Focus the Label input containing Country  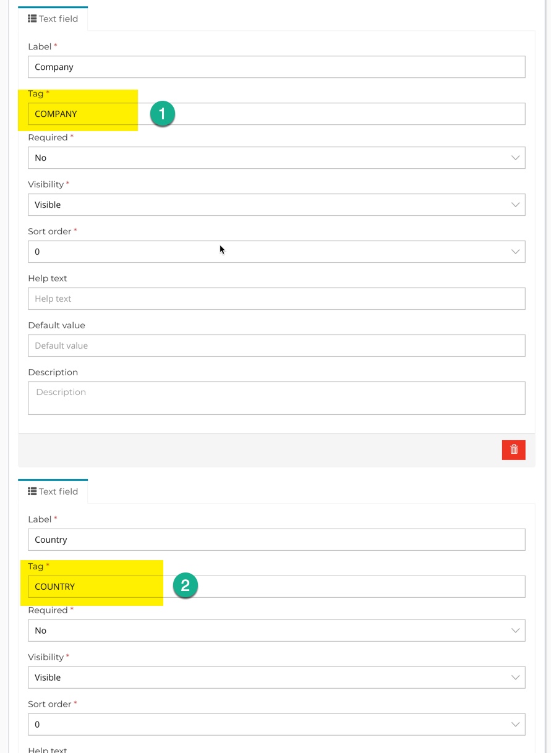click(x=276, y=540)
